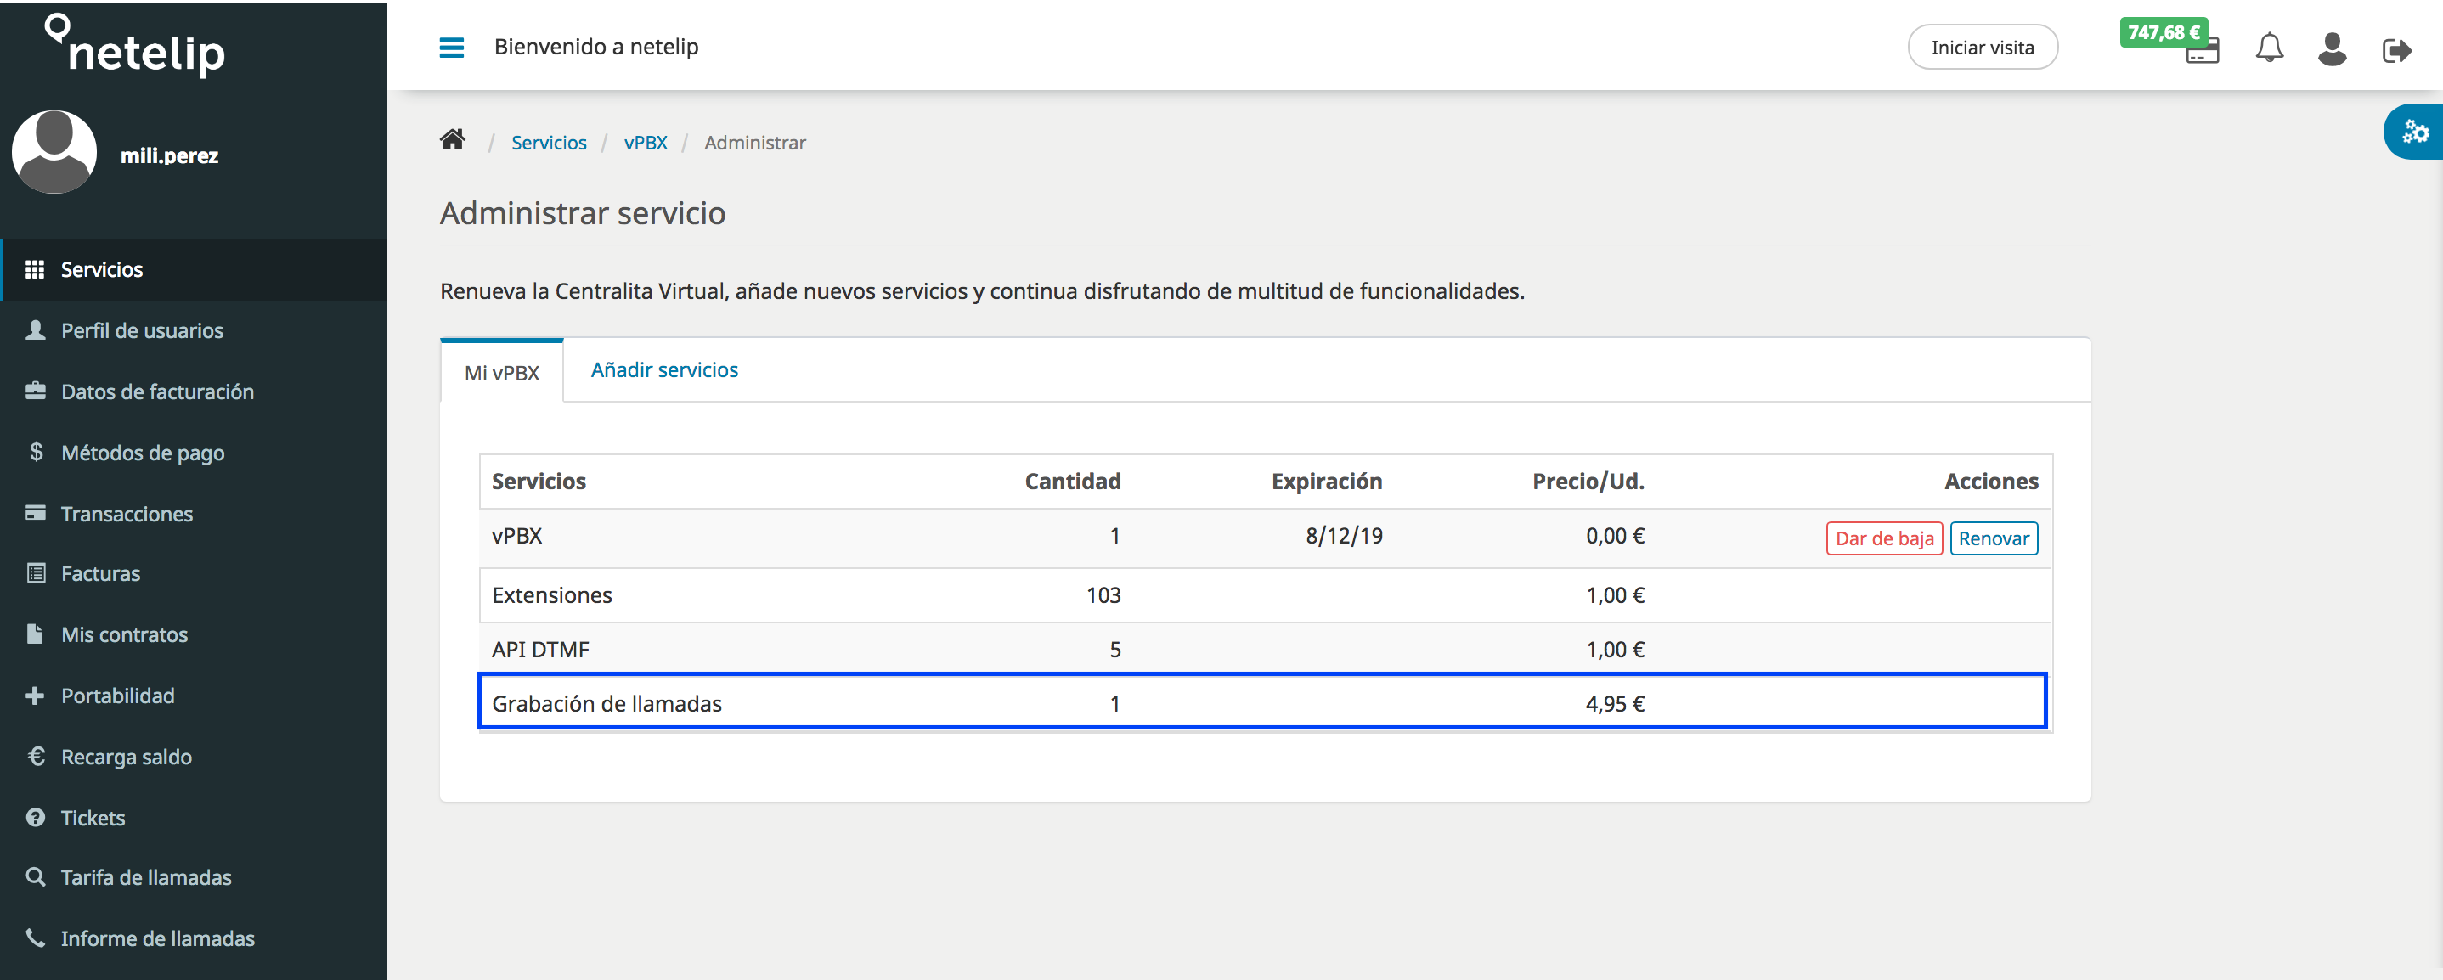Screen dimensions: 2443x980
Task: Click the Grabación de llamadas row name
Action: (x=607, y=703)
